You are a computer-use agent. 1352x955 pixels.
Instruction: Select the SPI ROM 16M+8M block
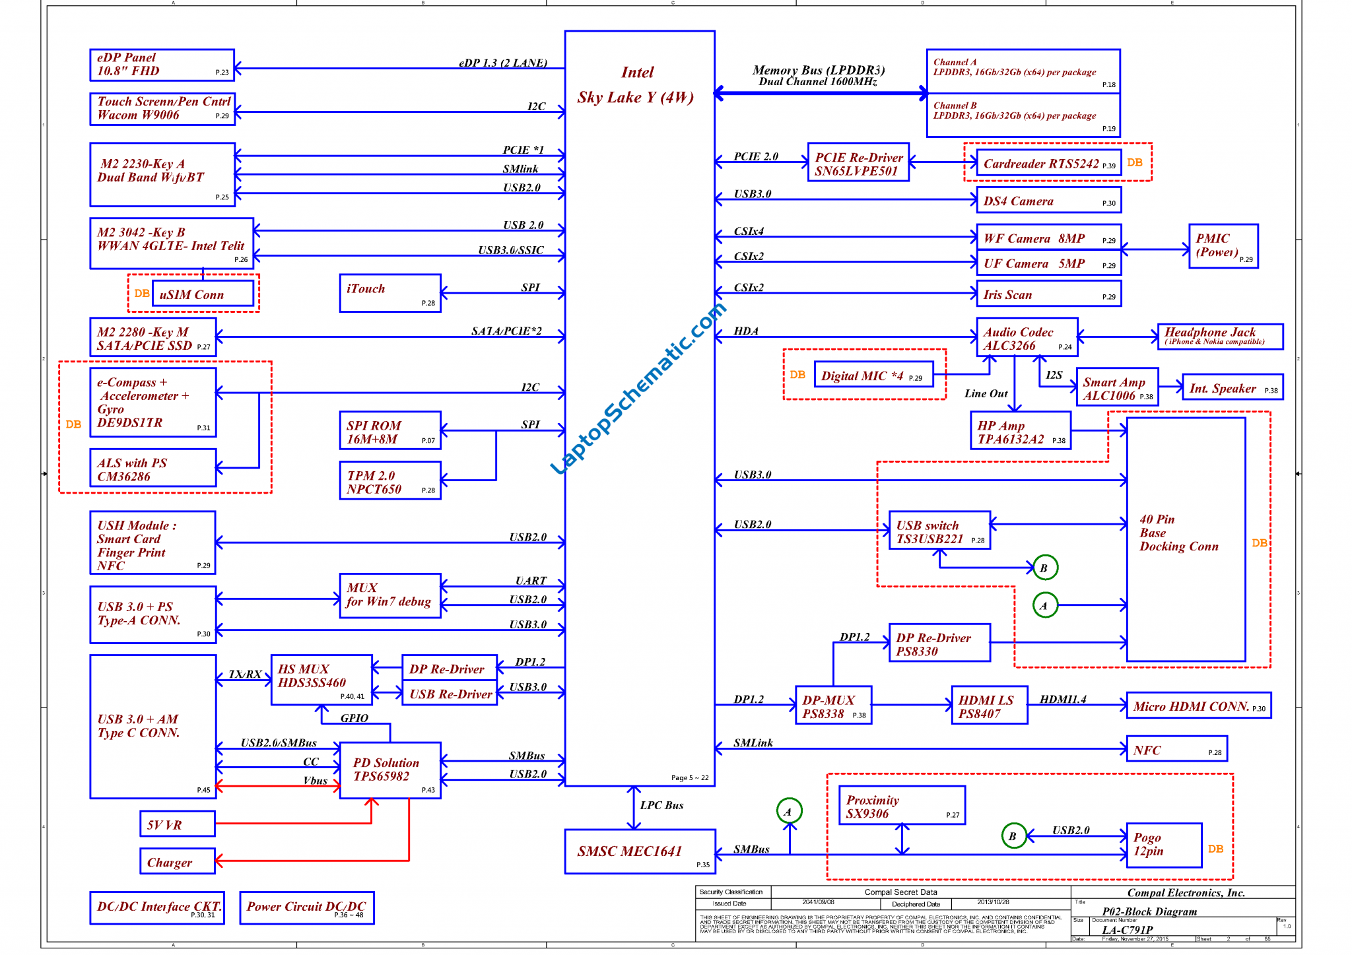click(x=390, y=430)
